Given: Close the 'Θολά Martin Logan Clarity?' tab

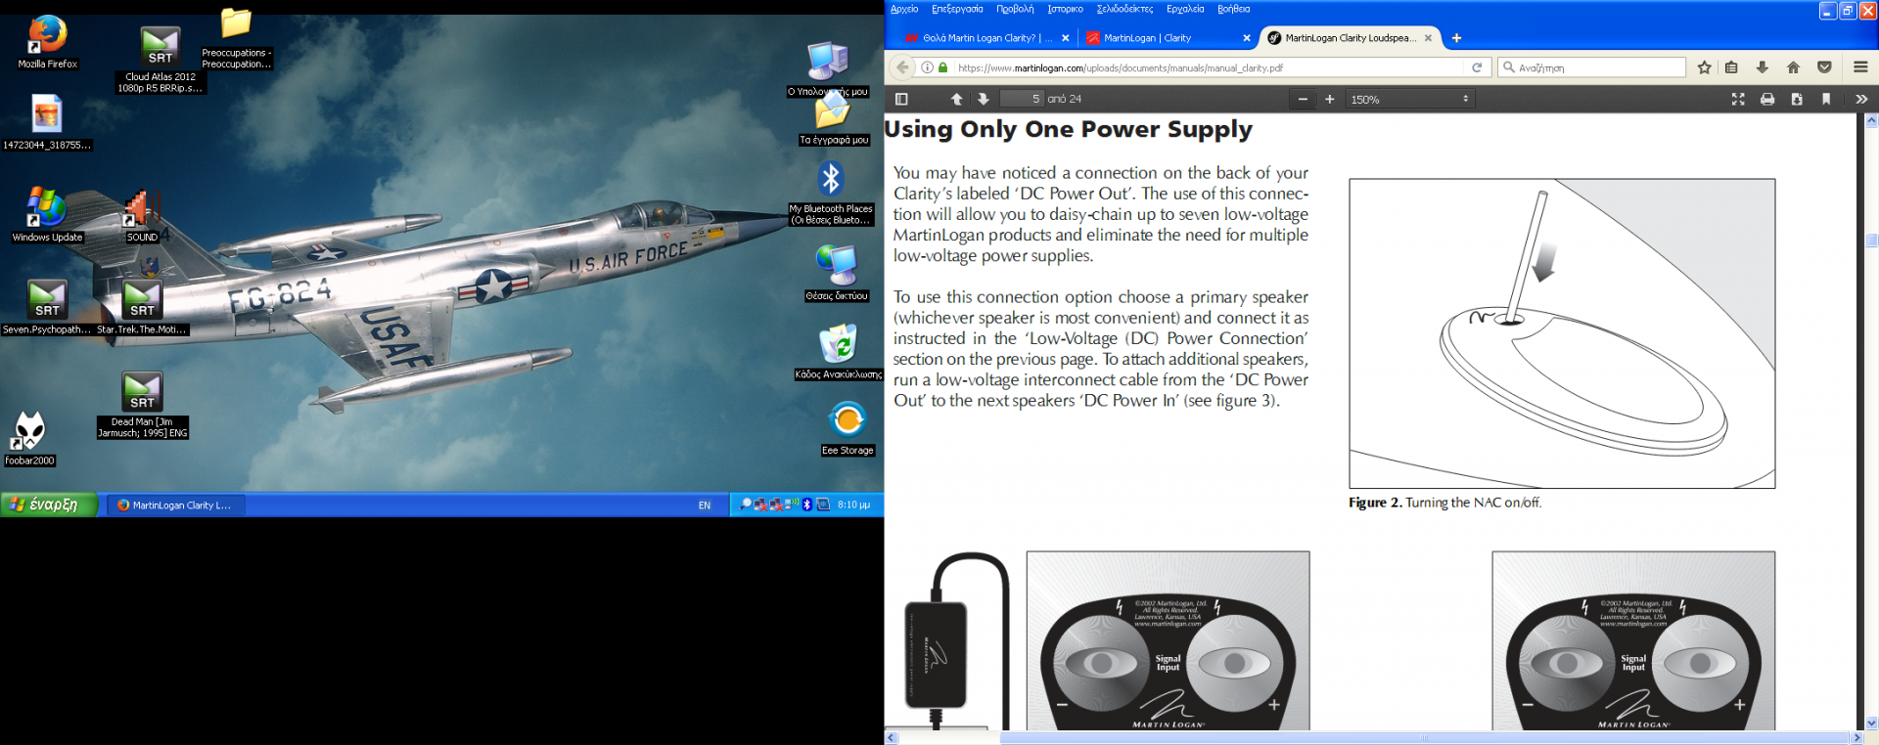Looking at the screenshot, I should 1066,38.
